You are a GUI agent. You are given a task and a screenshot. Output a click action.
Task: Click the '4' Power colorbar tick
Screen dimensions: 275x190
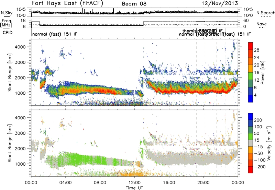[255, 95]
